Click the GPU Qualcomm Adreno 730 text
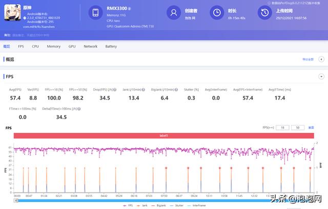The image size is (328, 209). click(130, 26)
